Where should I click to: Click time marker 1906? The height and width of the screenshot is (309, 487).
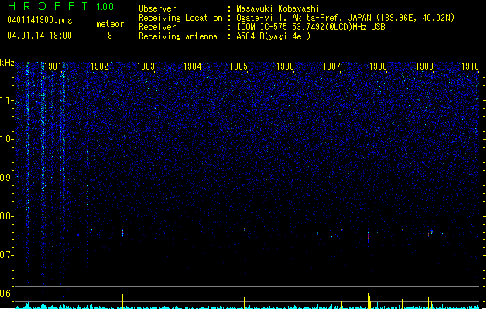285,66
